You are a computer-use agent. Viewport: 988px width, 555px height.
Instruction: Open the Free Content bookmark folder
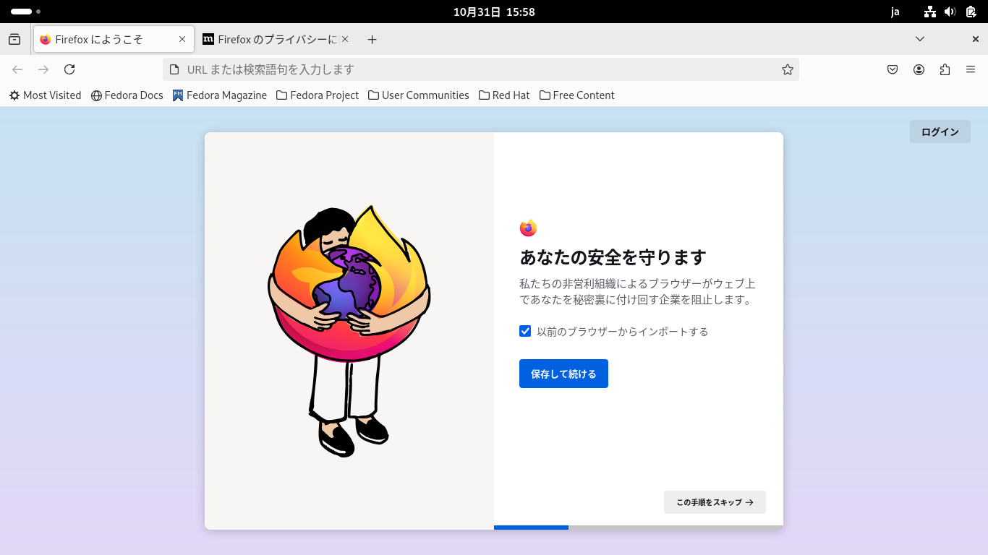click(577, 95)
